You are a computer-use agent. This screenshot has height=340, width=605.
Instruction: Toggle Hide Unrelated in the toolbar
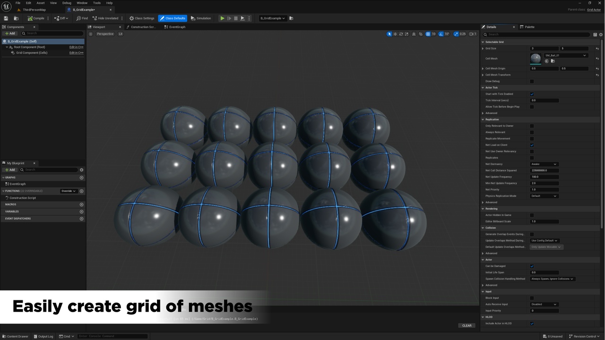pyautogui.click(x=105, y=18)
